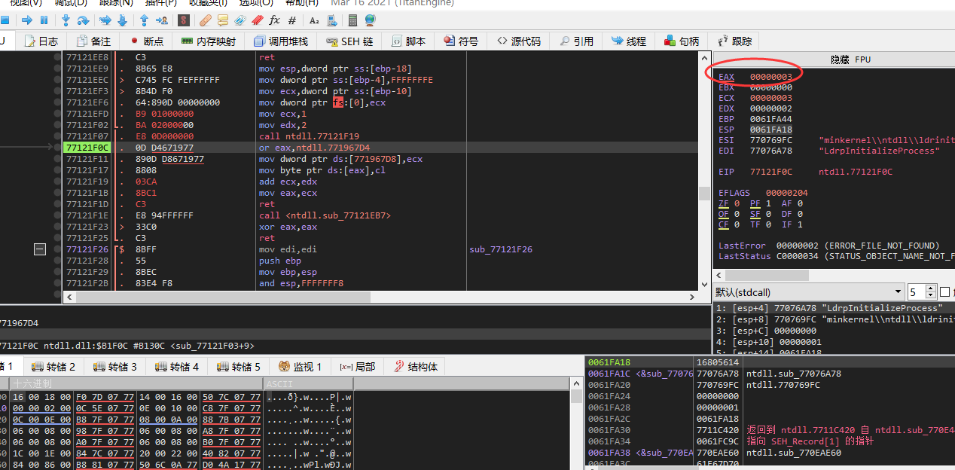
Task: Click the disassembly horizontal scrollbar thumb
Action: pos(223,297)
